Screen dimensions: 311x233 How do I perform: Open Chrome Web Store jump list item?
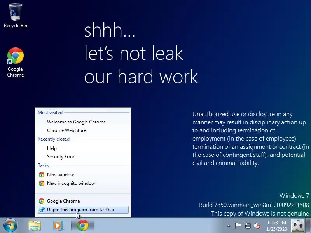pyautogui.click(x=83, y=130)
